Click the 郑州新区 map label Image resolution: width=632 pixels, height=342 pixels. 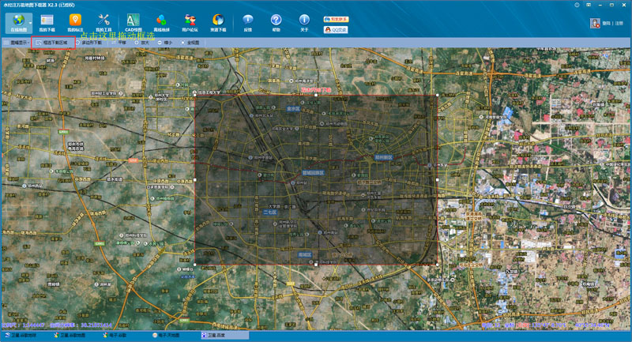384,157
